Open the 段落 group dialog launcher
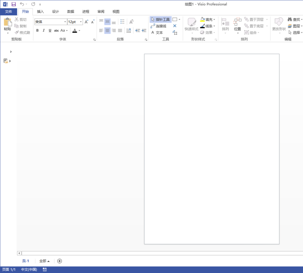This screenshot has width=303, height=273. [x=146, y=40]
